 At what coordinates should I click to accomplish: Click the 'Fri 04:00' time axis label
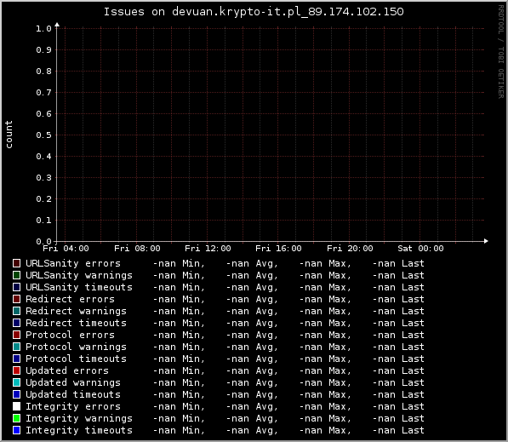[66, 249]
